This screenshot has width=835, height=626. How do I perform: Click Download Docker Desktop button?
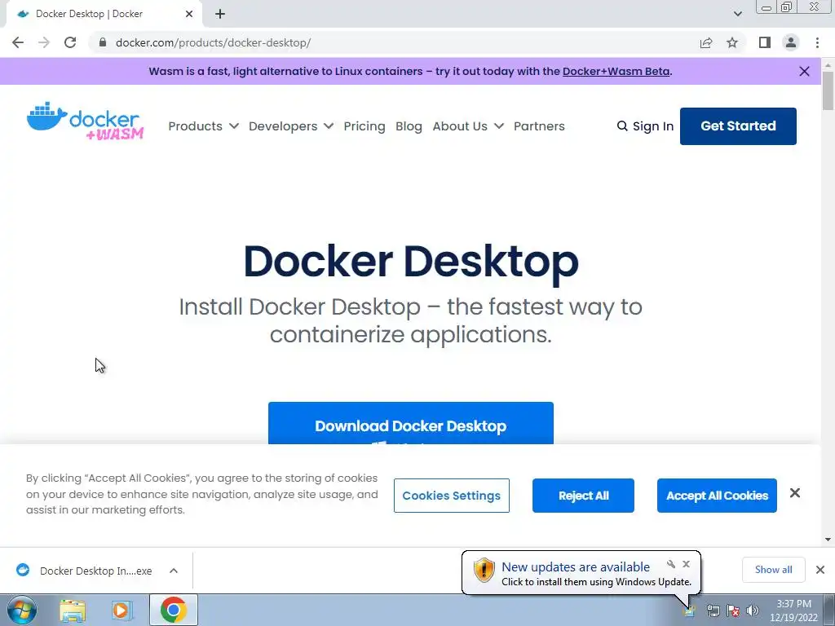(411, 424)
